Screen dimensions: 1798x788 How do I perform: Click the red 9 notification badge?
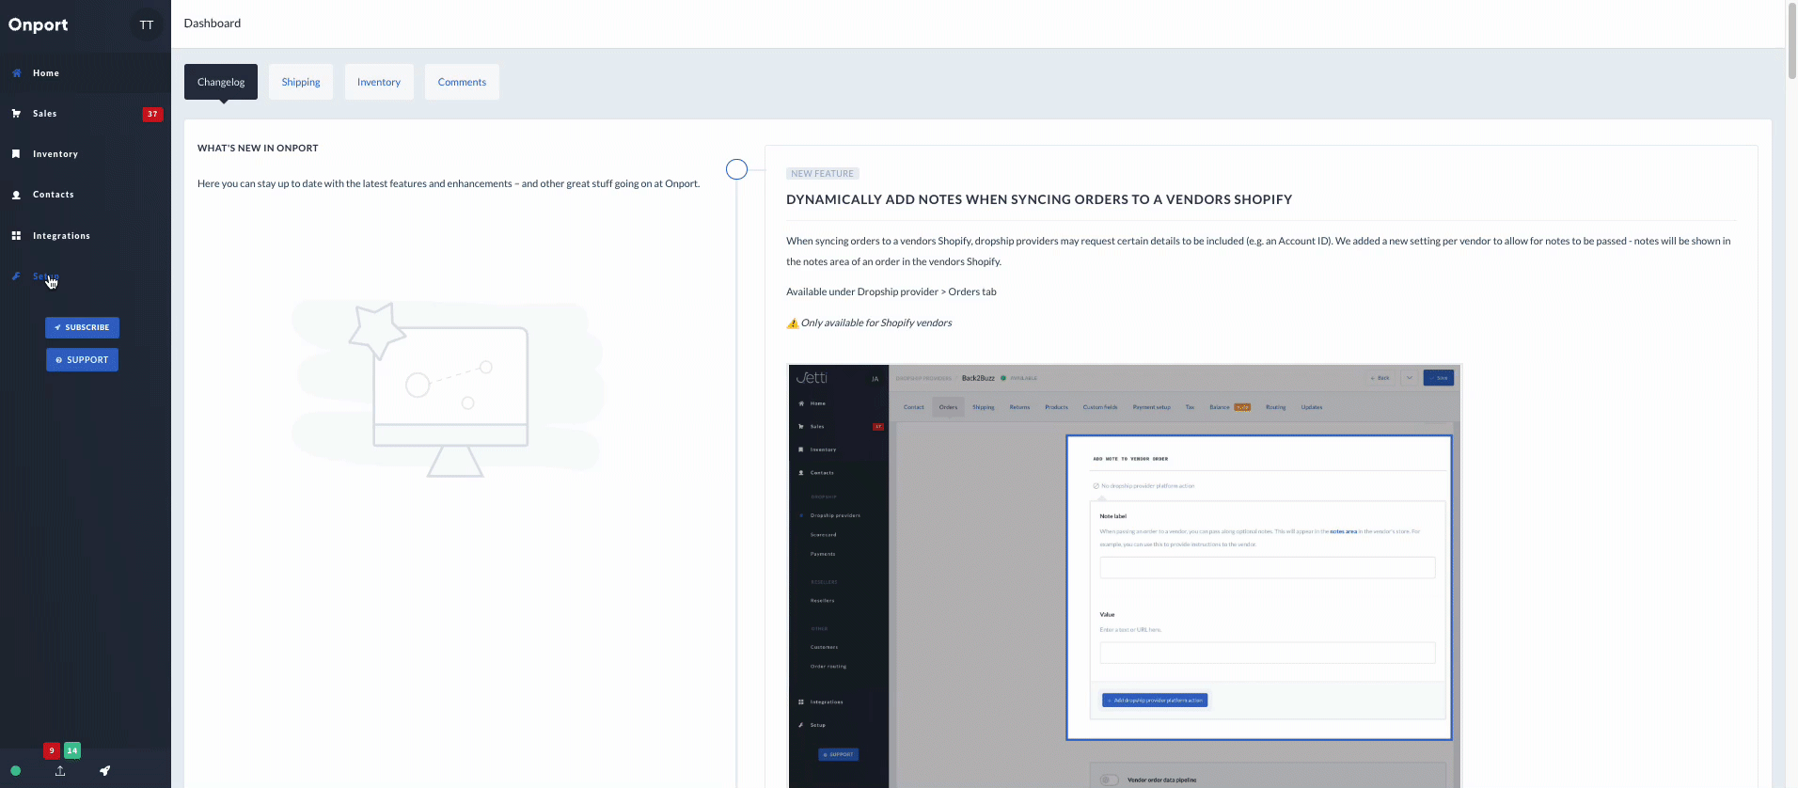tap(52, 750)
